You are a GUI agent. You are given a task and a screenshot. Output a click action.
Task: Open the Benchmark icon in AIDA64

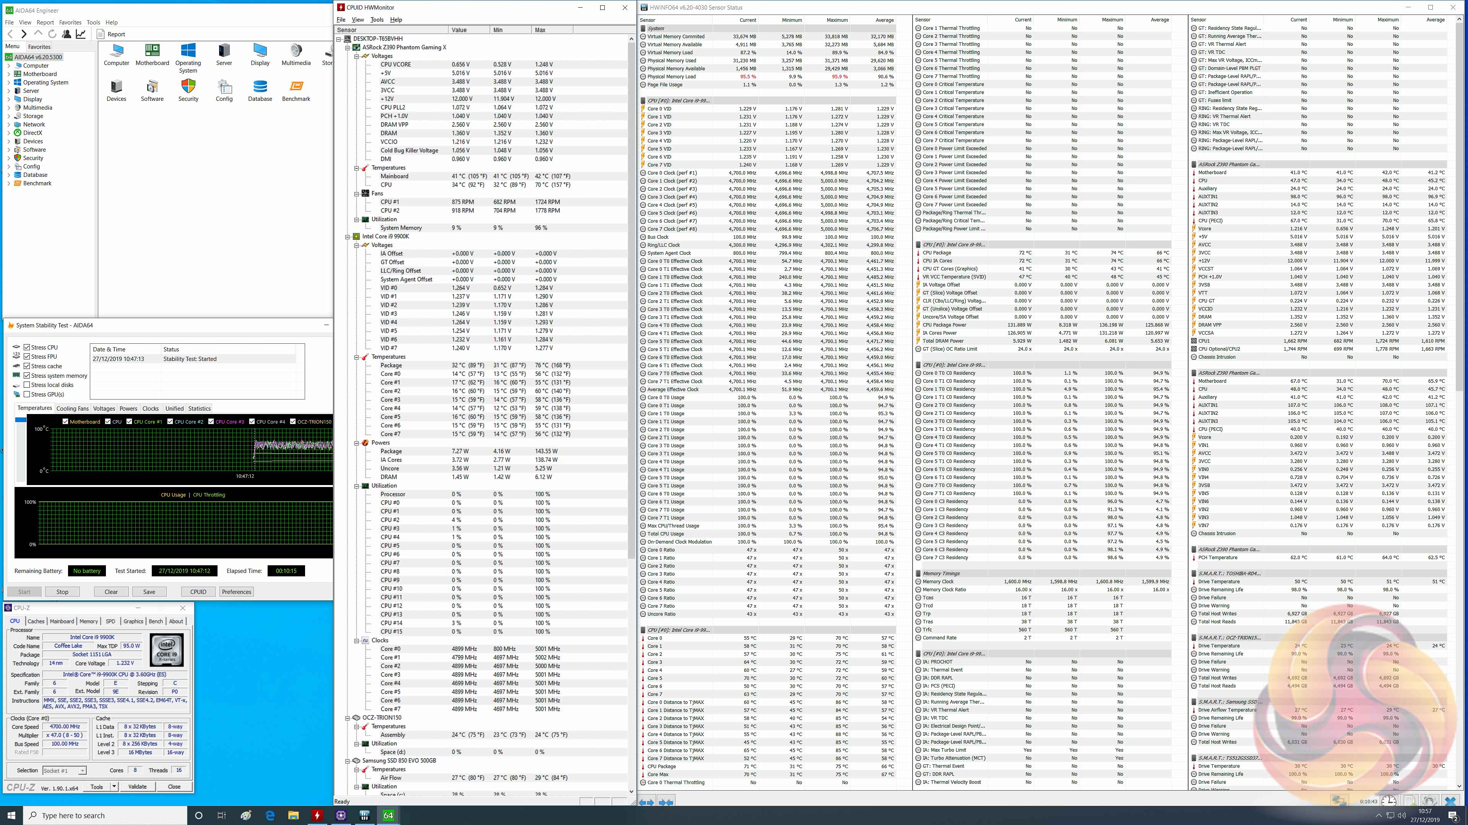[296, 88]
